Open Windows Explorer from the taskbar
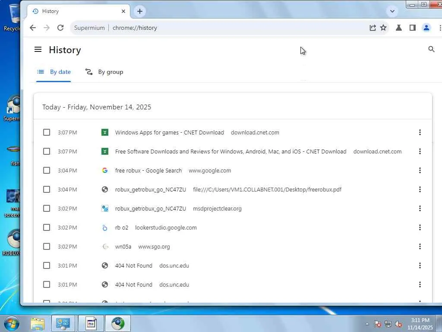Viewport: 442px width, 332px height. coord(38,323)
